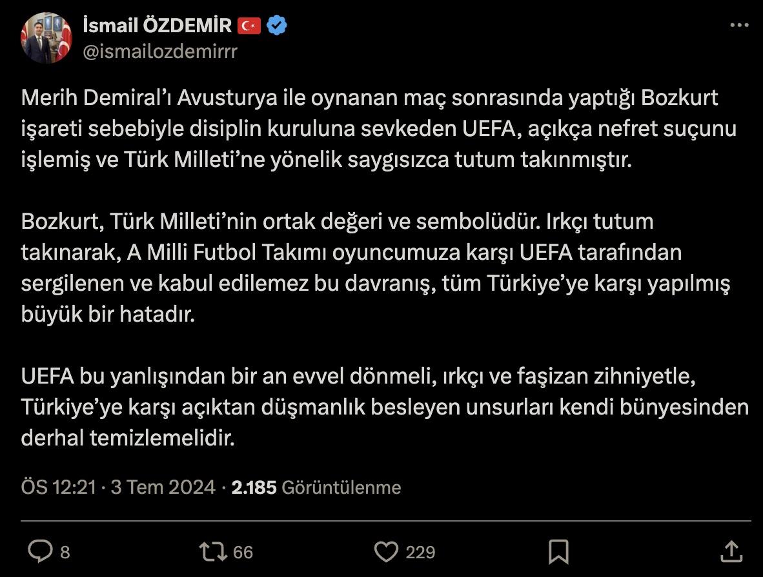The image size is (763, 577).
Task: Like the post with the heart icon
Action: tap(386, 551)
